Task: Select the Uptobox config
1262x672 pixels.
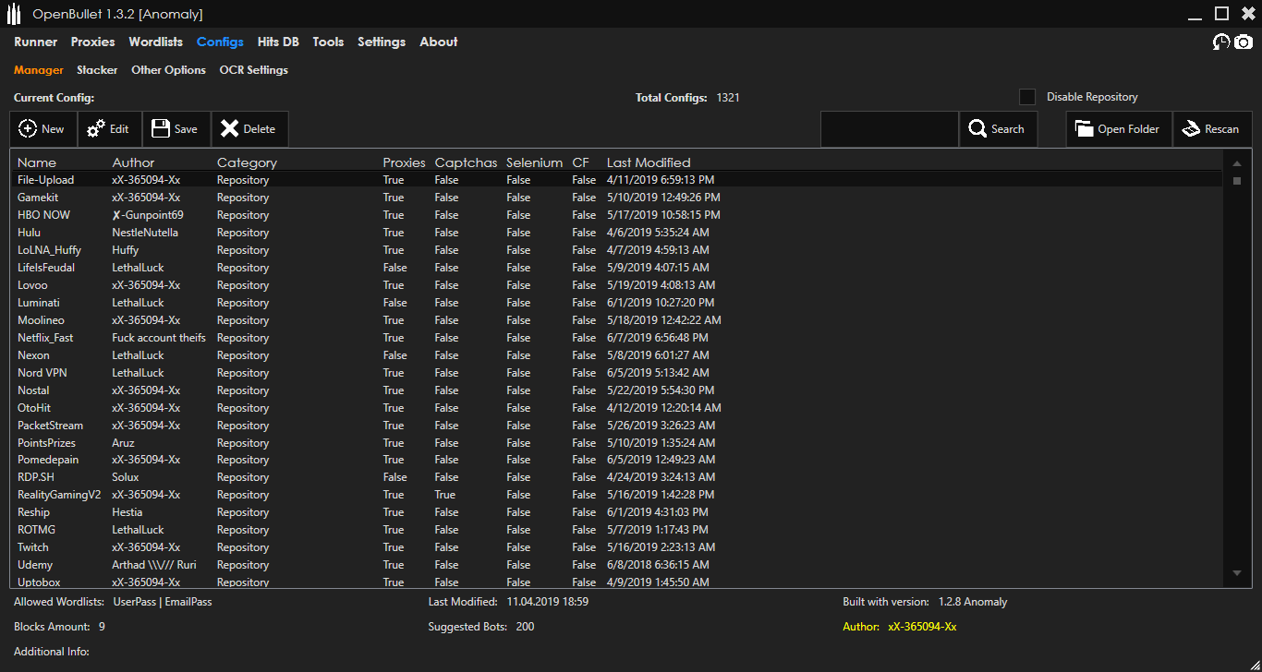Action: pos(618,582)
